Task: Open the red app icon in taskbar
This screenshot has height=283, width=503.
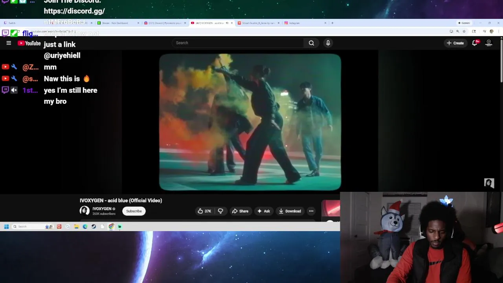Action: [59, 226]
